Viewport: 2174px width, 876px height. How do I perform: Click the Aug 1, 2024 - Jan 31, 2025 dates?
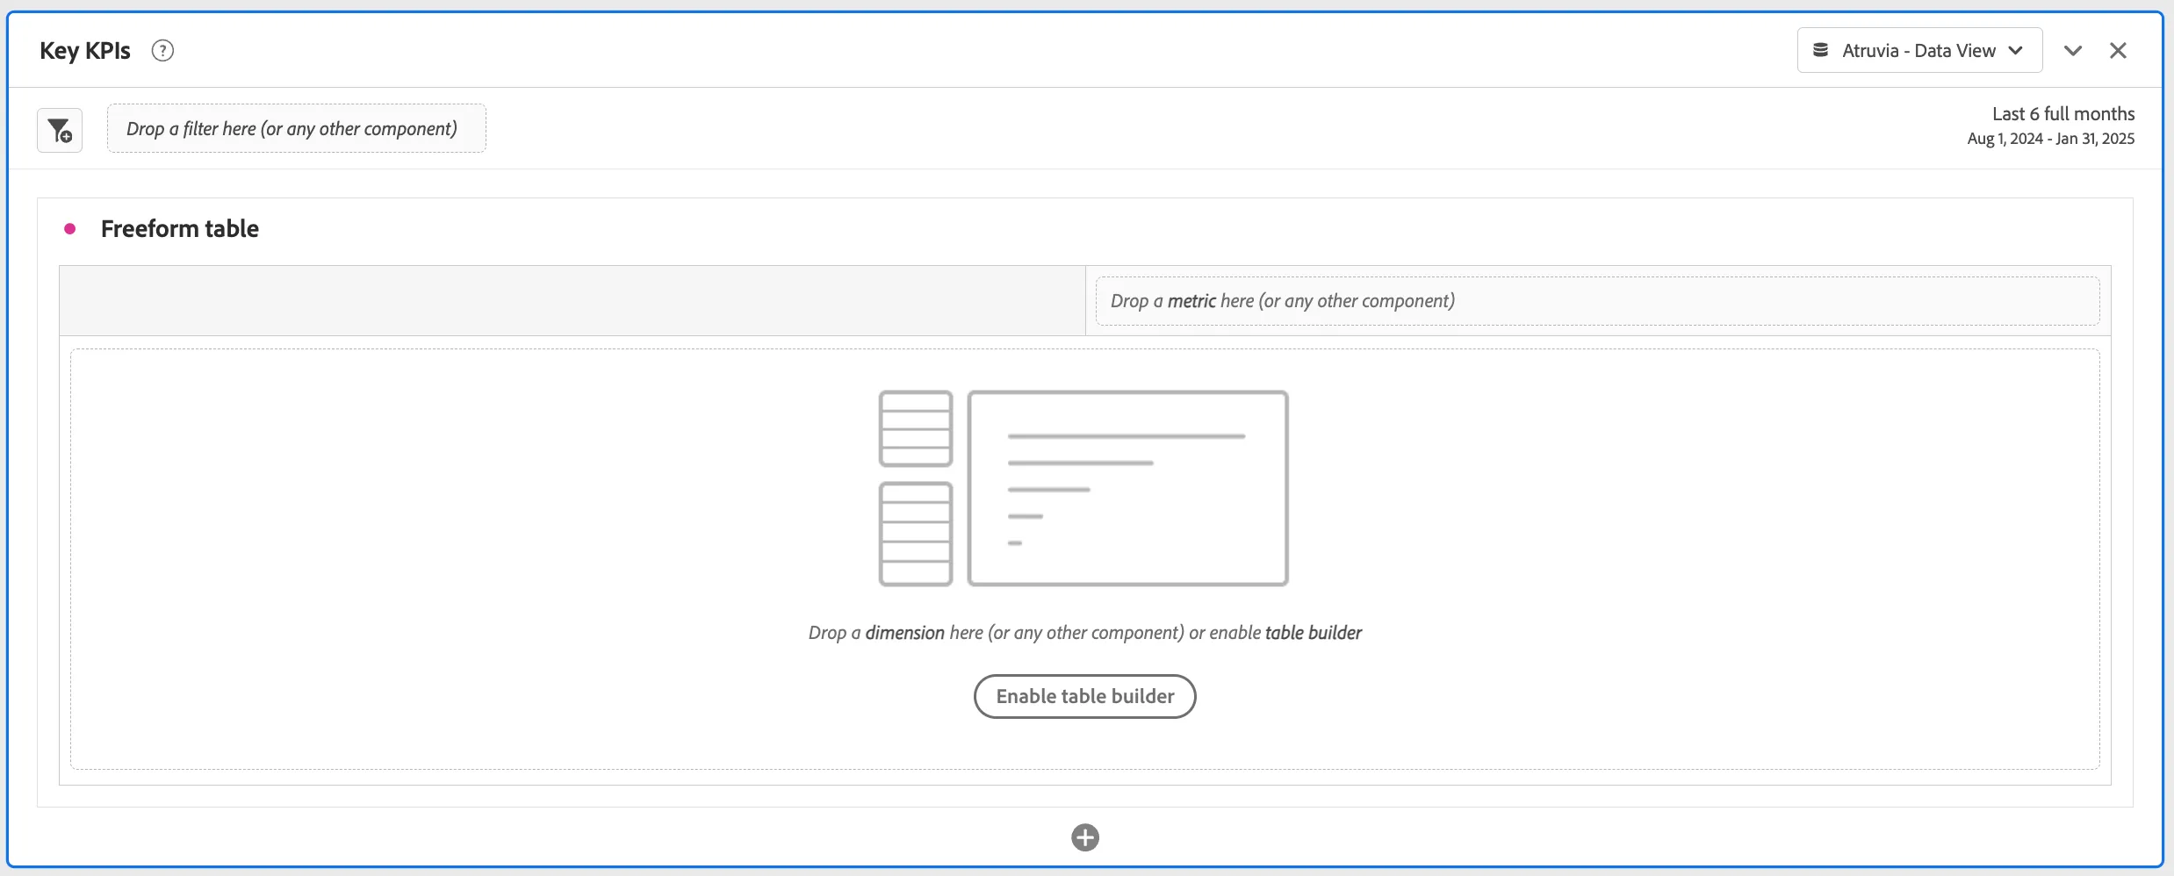pyautogui.click(x=2051, y=139)
